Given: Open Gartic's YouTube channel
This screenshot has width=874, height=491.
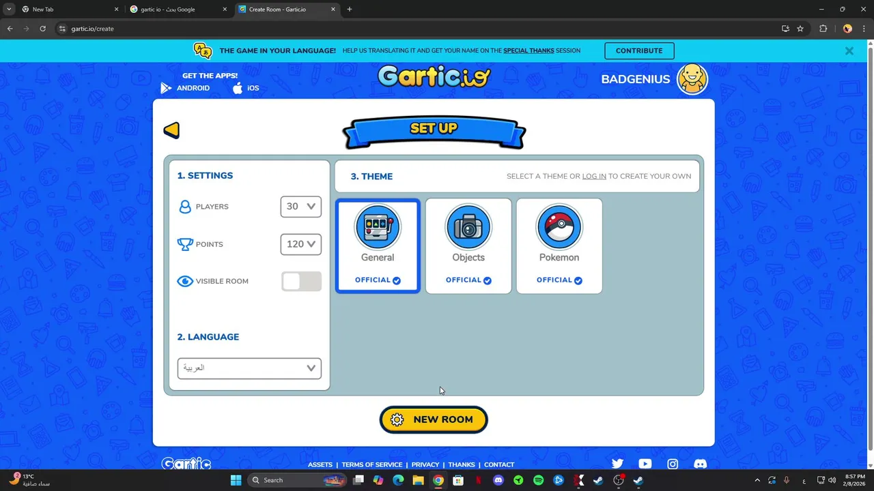Looking at the screenshot, I should (x=645, y=464).
